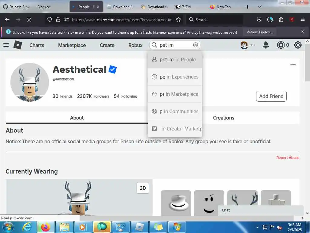
Task: Dismiss the Refresh Firefox notification bar
Action: [x=302, y=32]
